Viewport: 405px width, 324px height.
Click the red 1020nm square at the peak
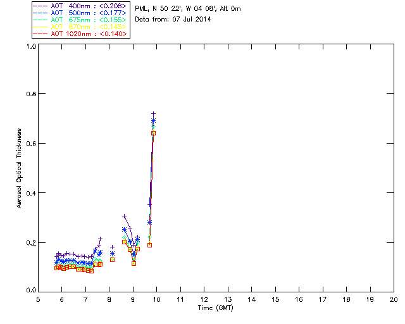153,134
